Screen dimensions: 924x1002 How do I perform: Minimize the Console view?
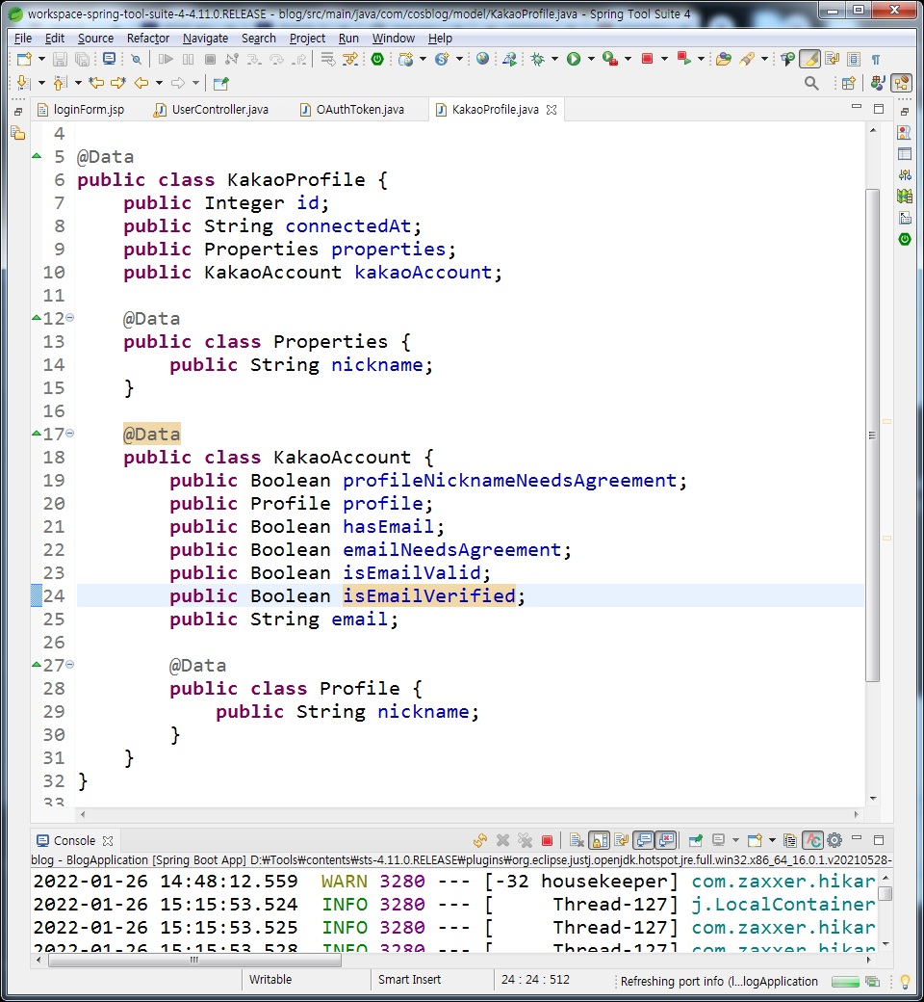(857, 838)
